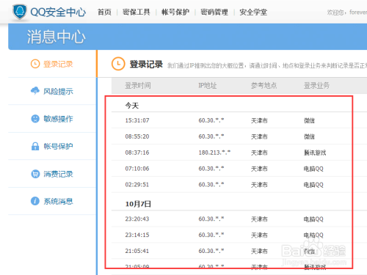The image size is (367, 275).
Task: Click the cloud icon next to 风险提示
Action: point(35,91)
